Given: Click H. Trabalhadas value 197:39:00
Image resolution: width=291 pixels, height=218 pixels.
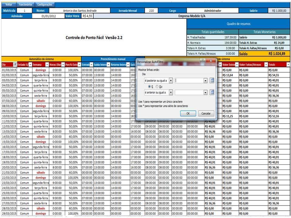Looking at the screenshot, I should (230, 37).
